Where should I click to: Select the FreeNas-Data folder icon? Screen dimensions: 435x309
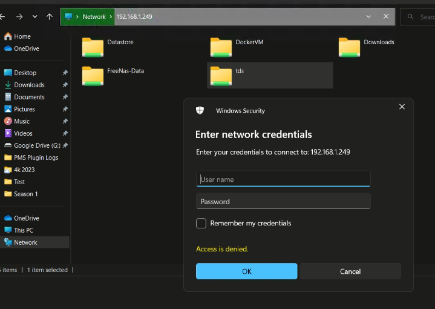pyautogui.click(x=93, y=75)
